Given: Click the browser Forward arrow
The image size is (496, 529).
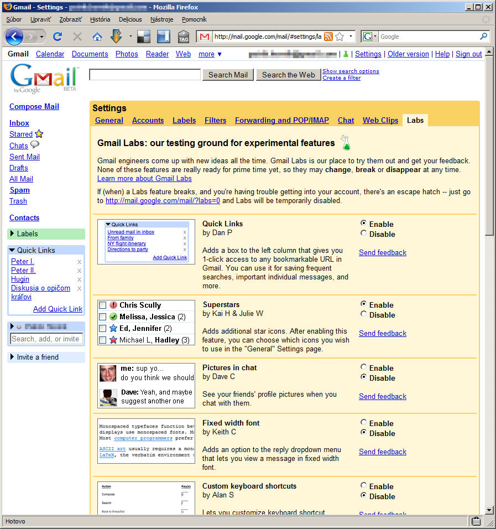Looking at the screenshot, I should pos(30,37).
